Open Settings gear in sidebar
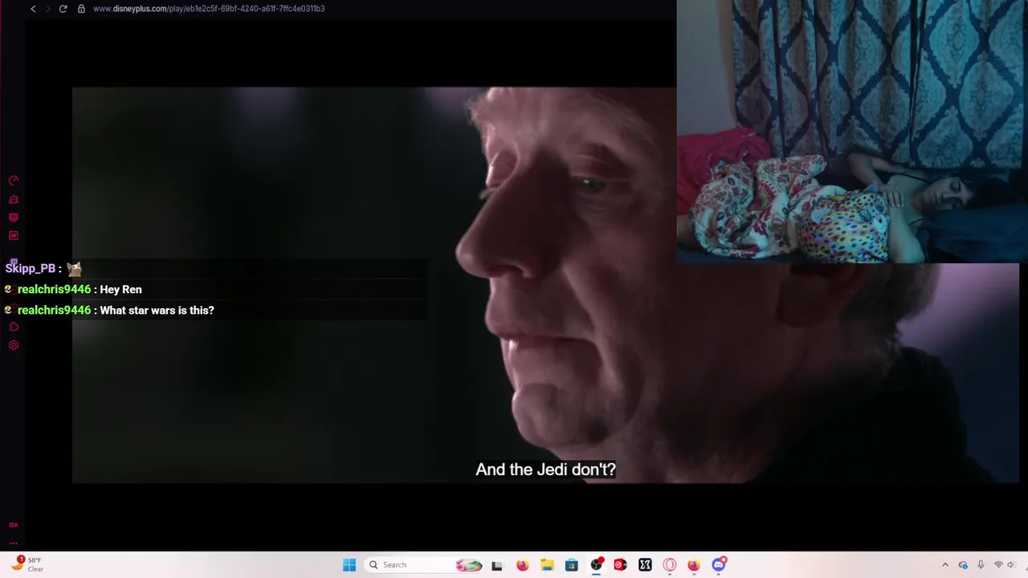The height and width of the screenshot is (578, 1028). tap(13, 345)
